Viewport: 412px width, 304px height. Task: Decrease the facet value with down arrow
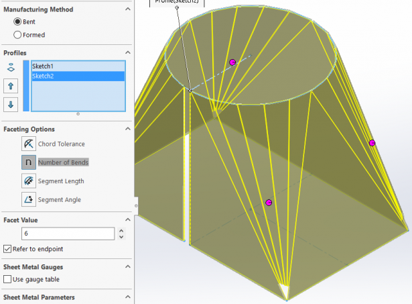tap(121, 237)
